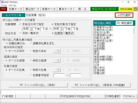This screenshot has width=138, height=103.
Task: Click the end month field
Action: (73, 29)
